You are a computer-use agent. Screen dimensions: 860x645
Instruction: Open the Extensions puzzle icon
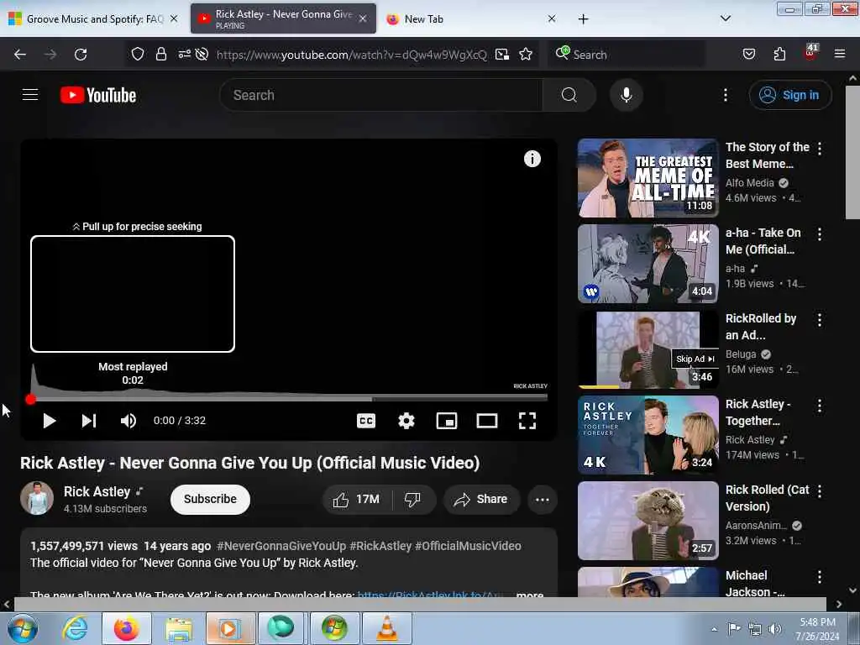[x=779, y=55]
